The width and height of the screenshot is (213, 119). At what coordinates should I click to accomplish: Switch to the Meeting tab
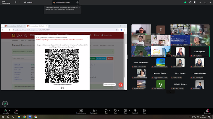28,2
